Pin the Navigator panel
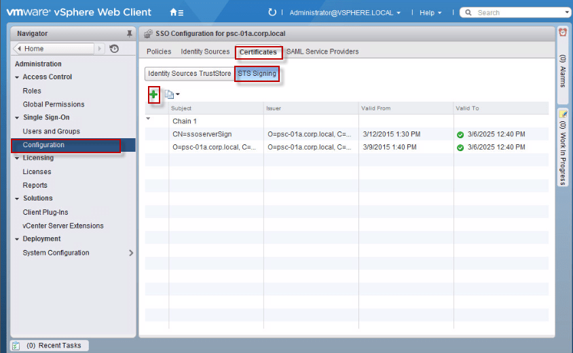Screen dimensions: 573x353 [x=130, y=34]
